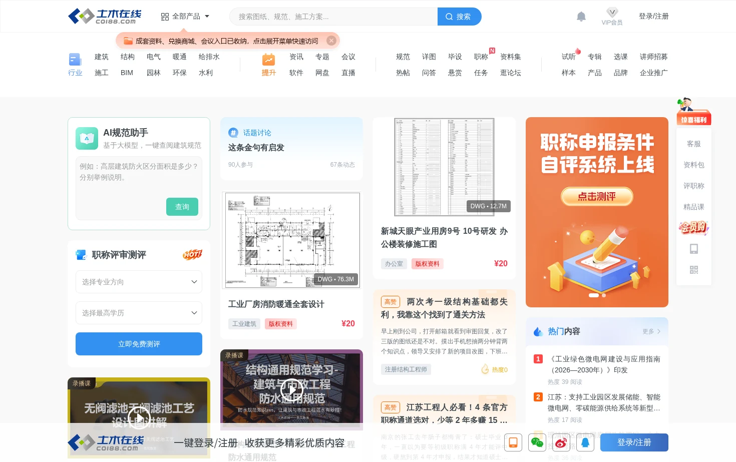Open the 规范 menu item

click(x=403, y=57)
